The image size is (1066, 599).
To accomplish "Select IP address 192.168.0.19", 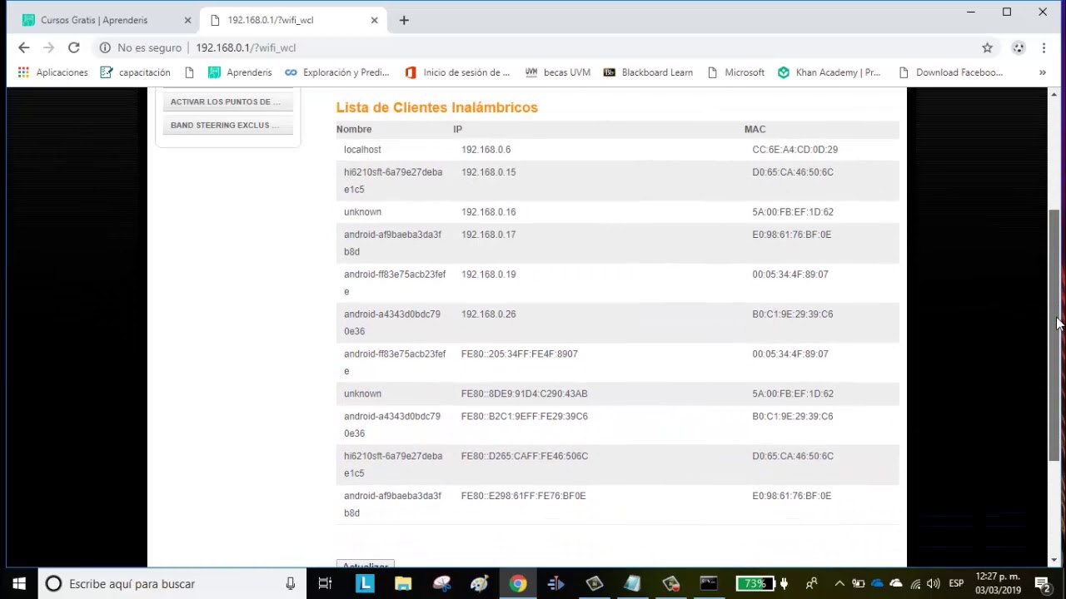I will 488,275.
